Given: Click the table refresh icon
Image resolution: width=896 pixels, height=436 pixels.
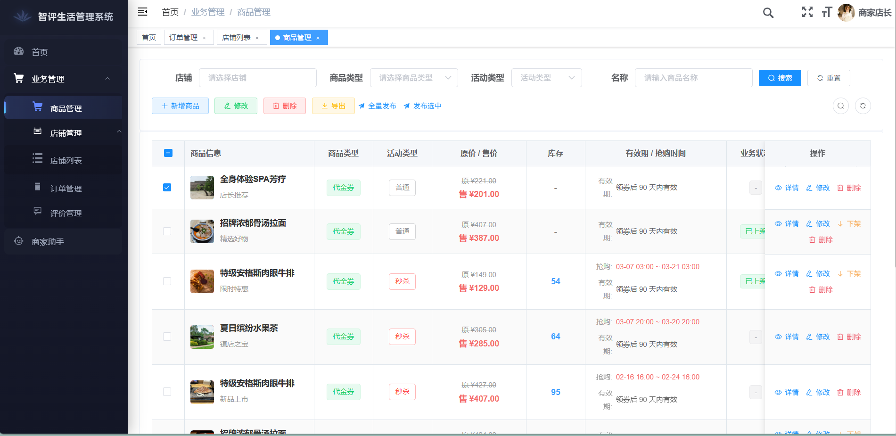Looking at the screenshot, I should tap(863, 106).
